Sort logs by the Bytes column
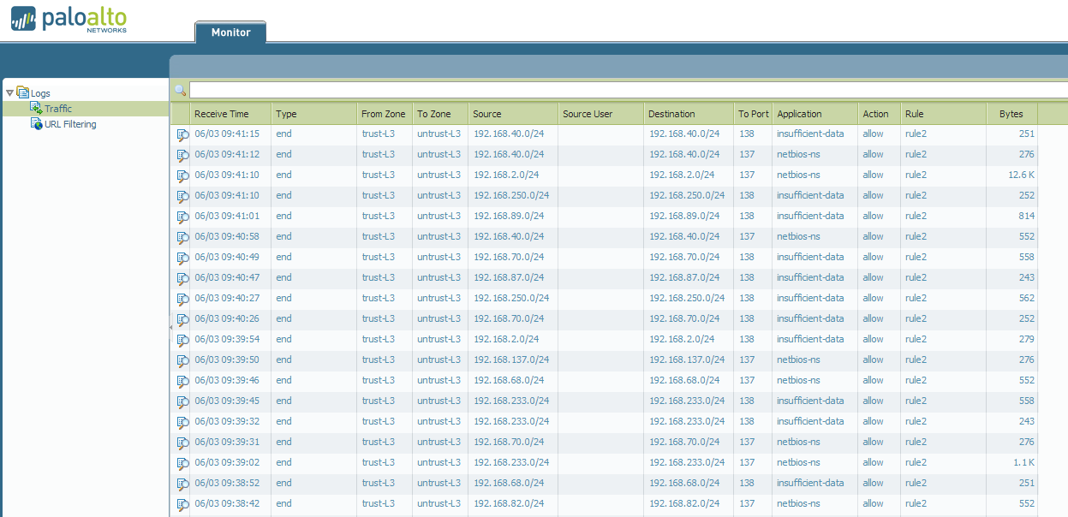 [x=1011, y=113]
